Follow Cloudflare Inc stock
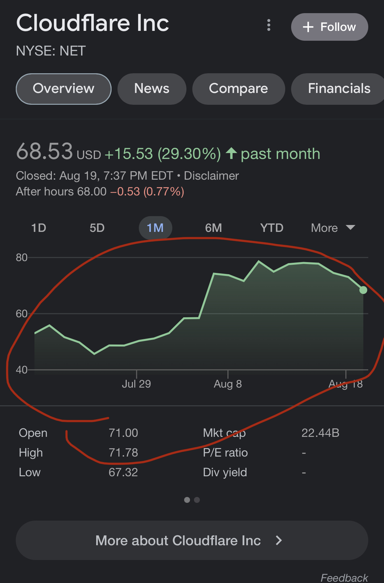This screenshot has width=384, height=583. click(330, 27)
